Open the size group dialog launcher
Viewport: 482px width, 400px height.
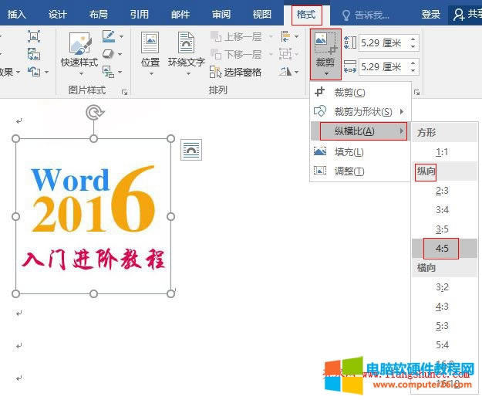(416, 92)
